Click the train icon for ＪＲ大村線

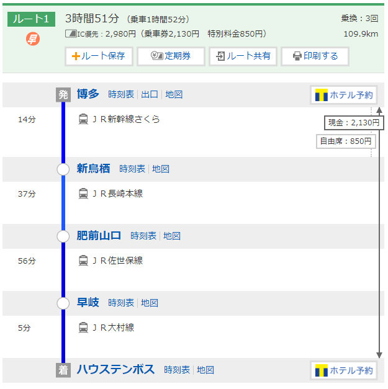(83, 328)
